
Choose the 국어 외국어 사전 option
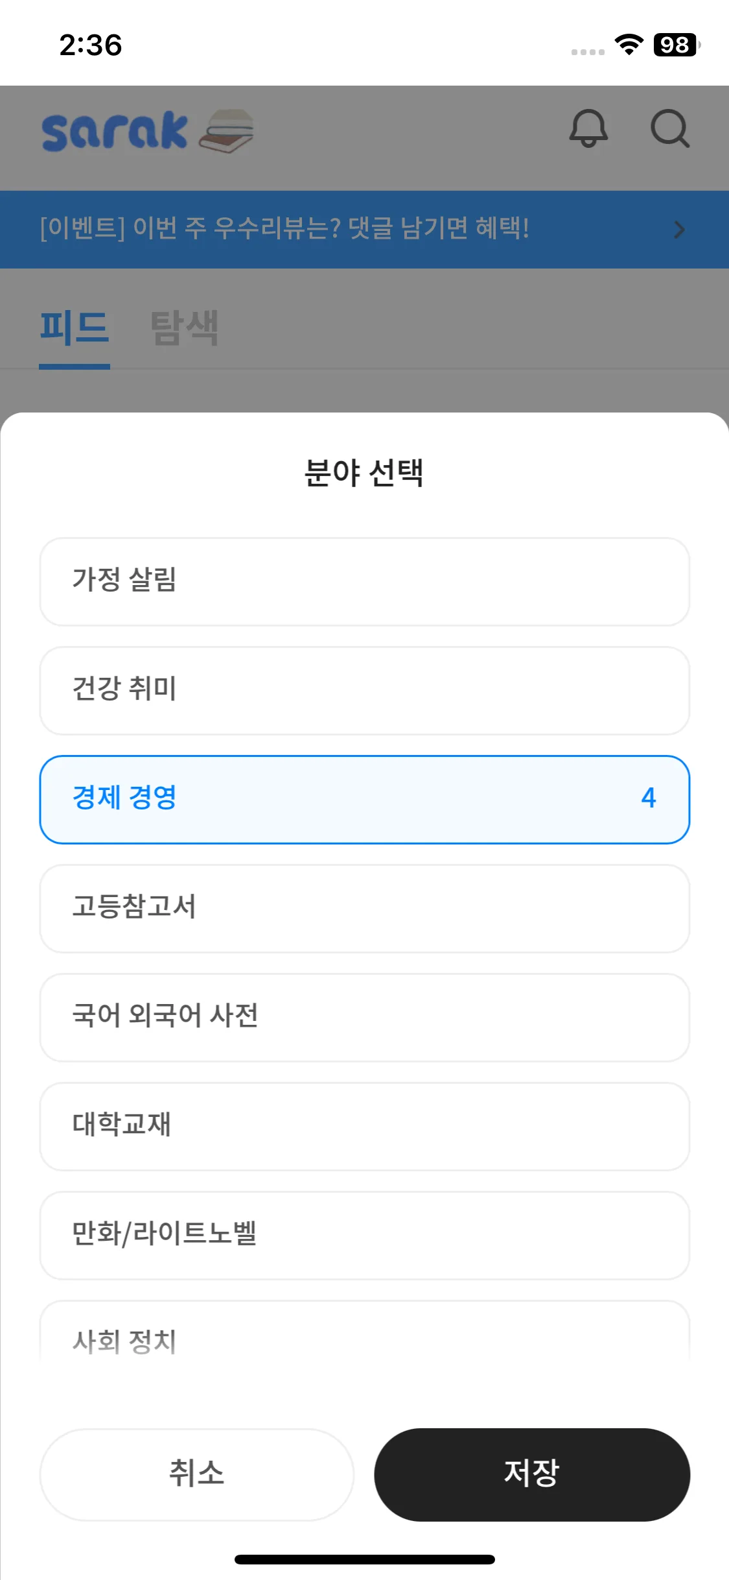point(364,1017)
